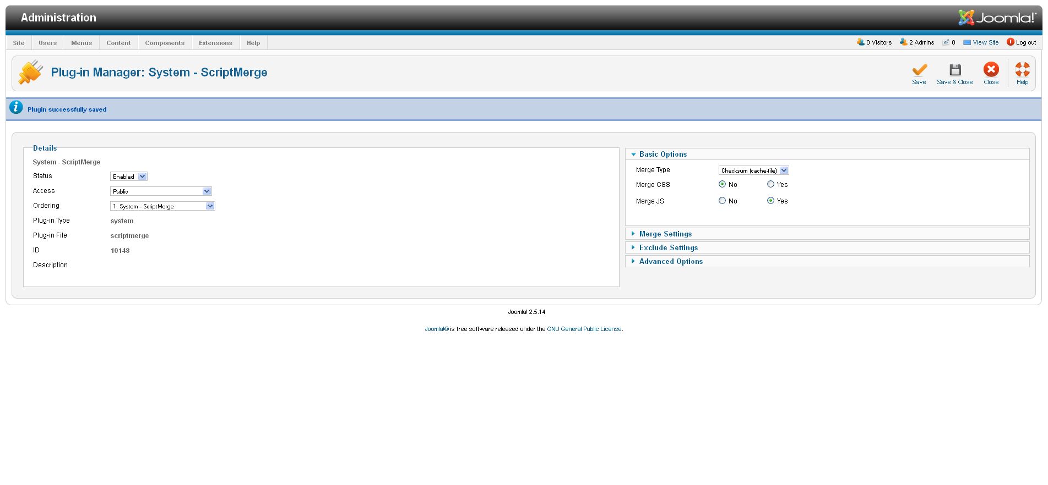The height and width of the screenshot is (485, 1048).
Task: Set Merge JS to No
Action: pos(722,201)
